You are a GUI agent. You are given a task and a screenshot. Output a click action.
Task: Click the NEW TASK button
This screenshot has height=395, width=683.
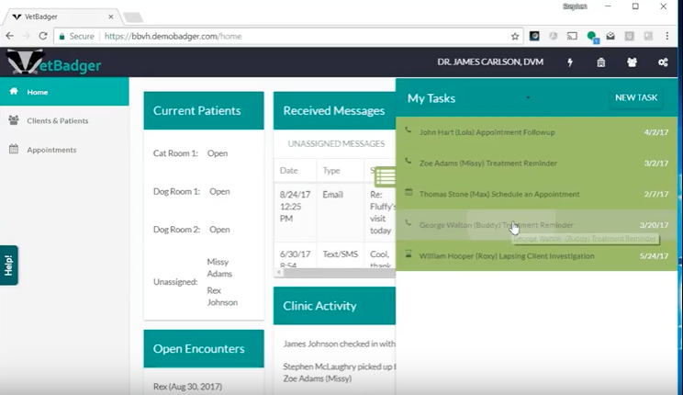pyautogui.click(x=636, y=97)
